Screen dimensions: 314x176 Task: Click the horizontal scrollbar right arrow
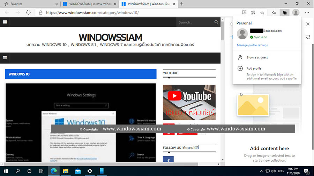point(218,164)
